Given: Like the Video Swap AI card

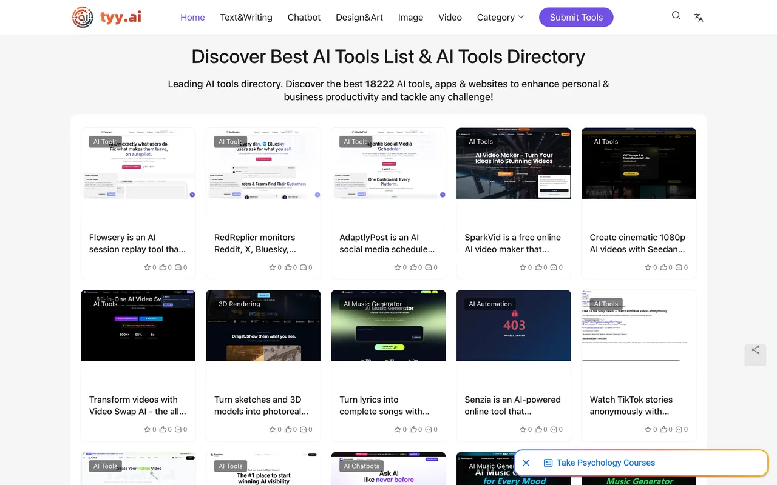Looking at the screenshot, I should pos(163,429).
